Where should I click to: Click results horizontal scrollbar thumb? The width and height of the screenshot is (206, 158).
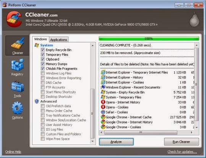(141, 132)
